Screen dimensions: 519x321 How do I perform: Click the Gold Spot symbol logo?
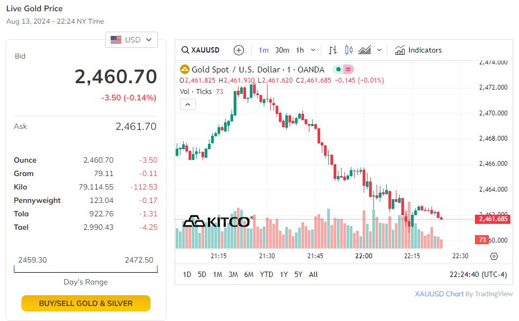(184, 69)
